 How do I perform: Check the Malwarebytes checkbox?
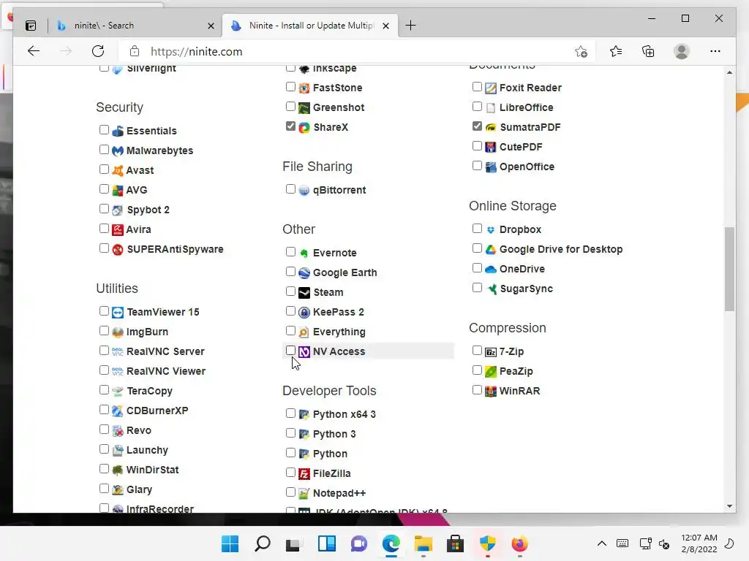pyautogui.click(x=104, y=149)
